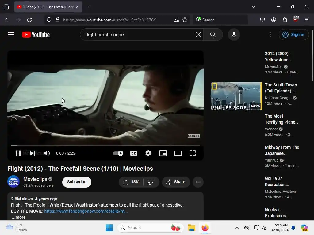Click the Sign in button
Image resolution: width=314 pixels, height=235 pixels.
pyautogui.click(x=293, y=35)
